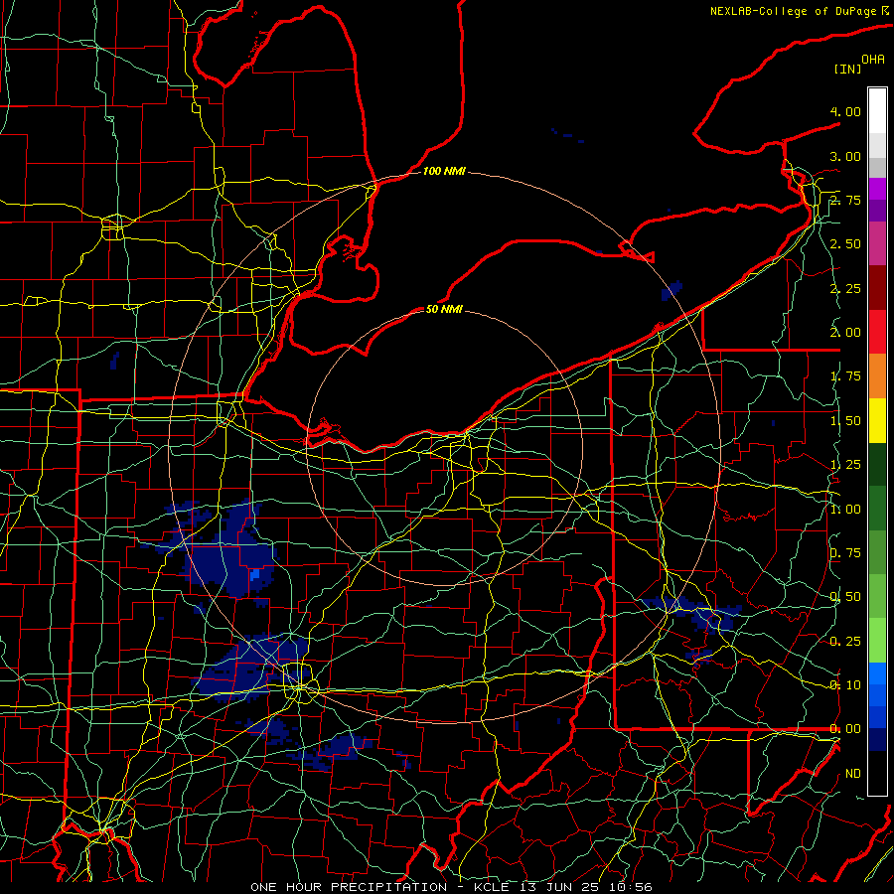
Task: Pick the orange legend swatch
Action: pyautogui.click(x=877, y=376)
